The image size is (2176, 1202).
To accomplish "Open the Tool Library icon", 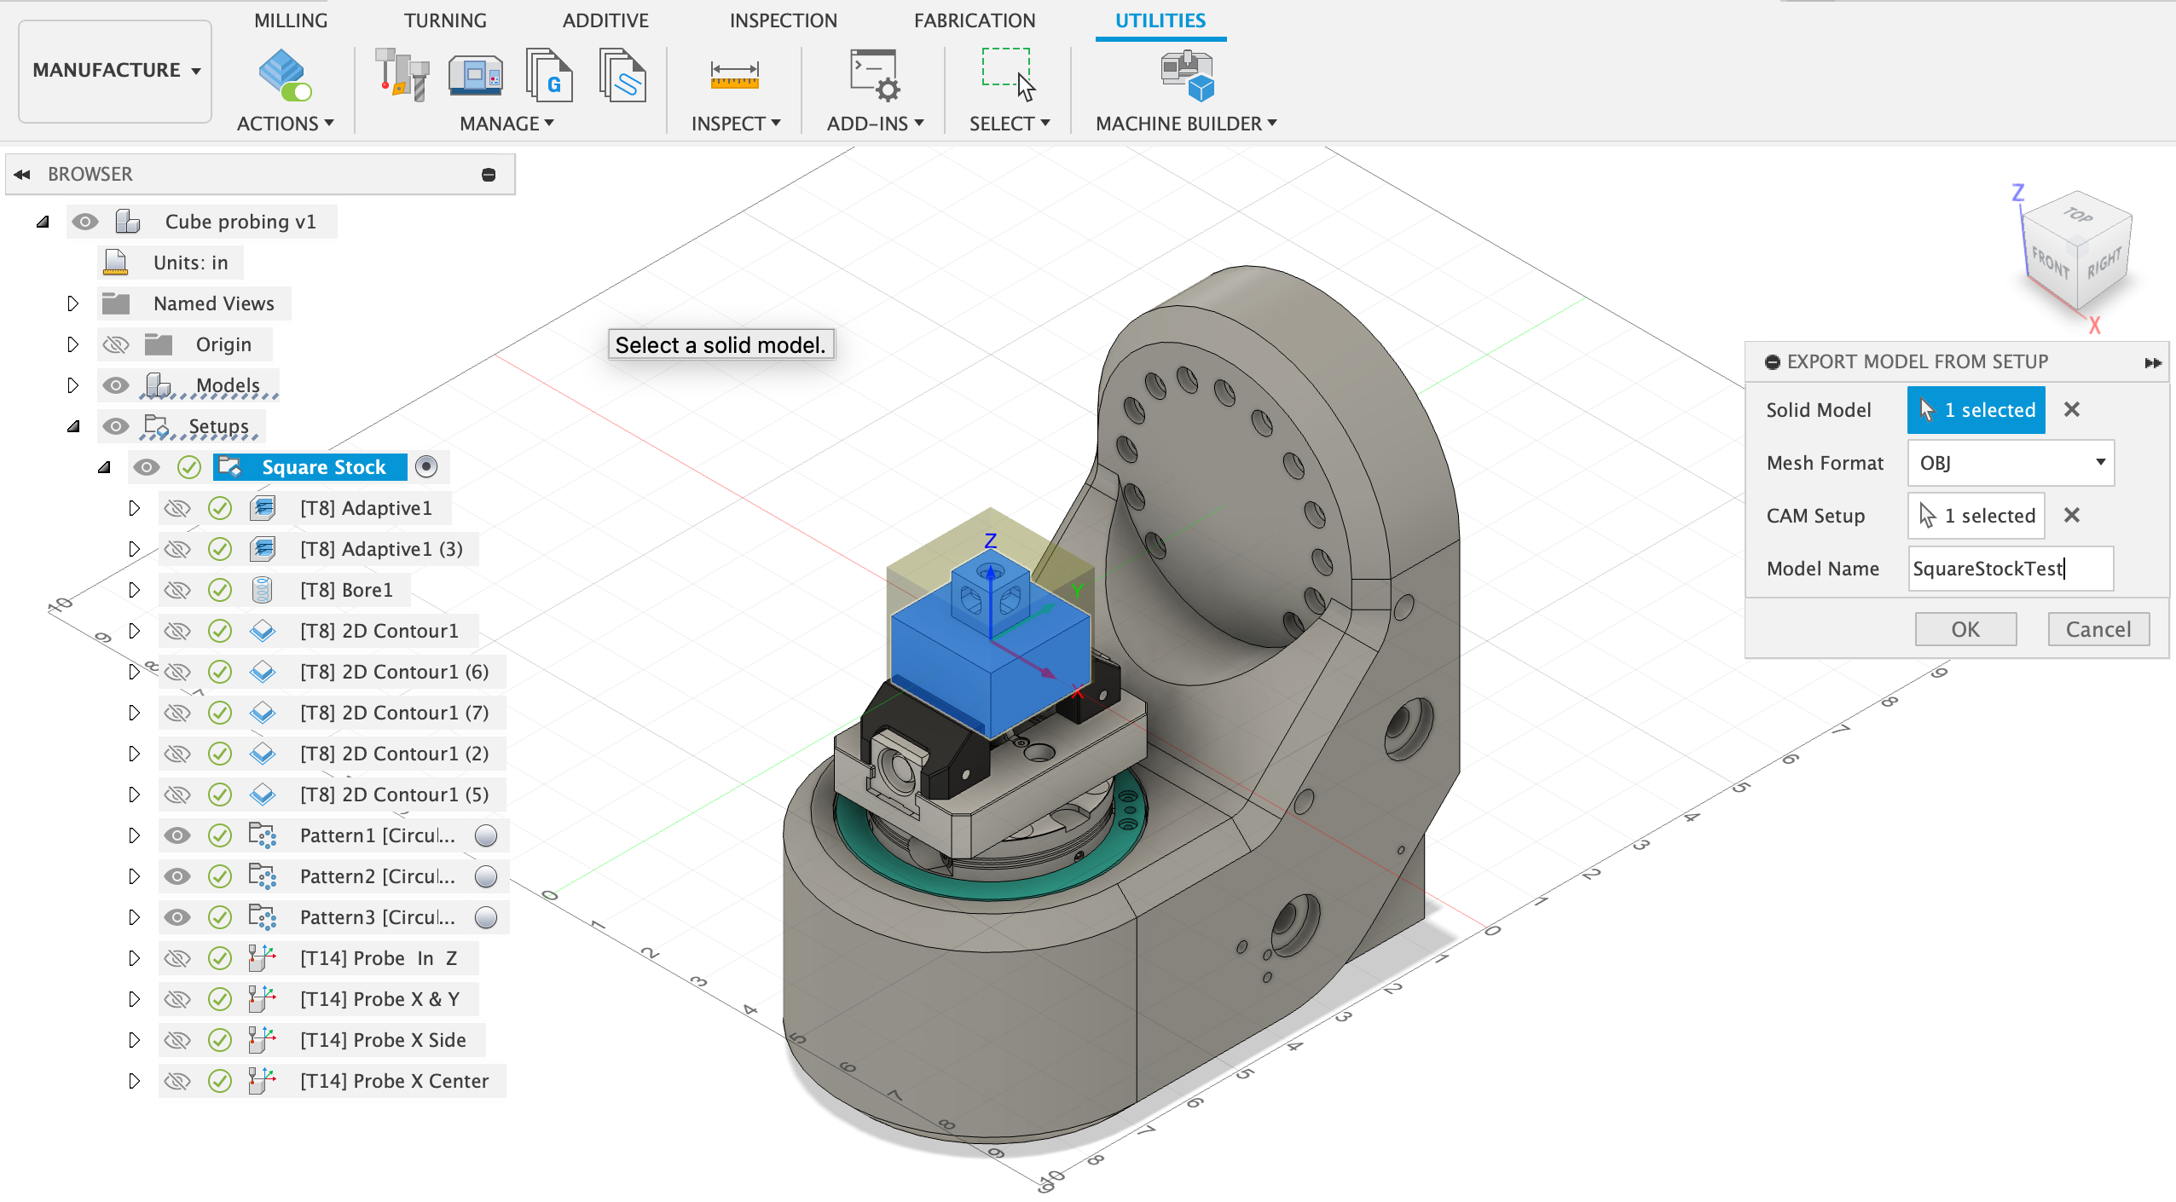I will coord(402,75).
